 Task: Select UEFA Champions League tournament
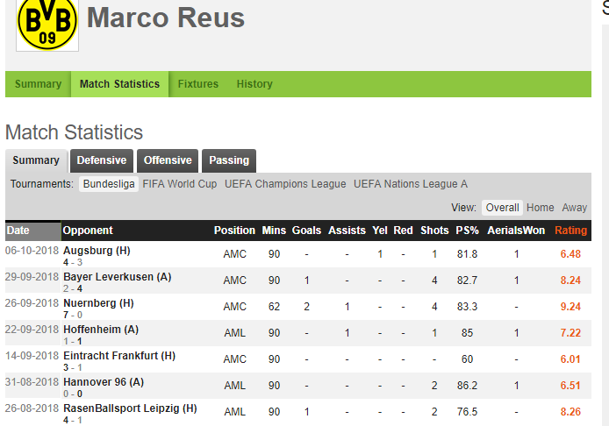[x=285, y=184]
